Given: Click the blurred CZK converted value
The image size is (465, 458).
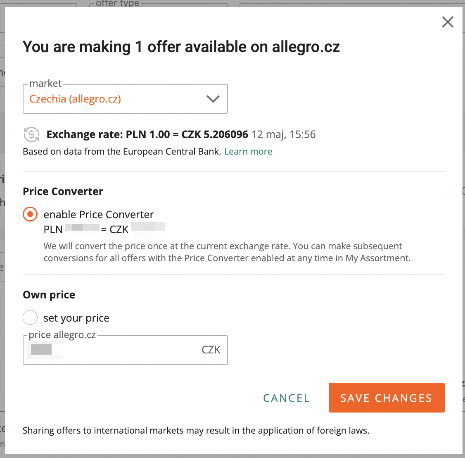Looking at the screenshot, I should coord(148,229).
